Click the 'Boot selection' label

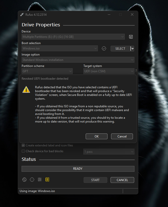click(31, 43)
